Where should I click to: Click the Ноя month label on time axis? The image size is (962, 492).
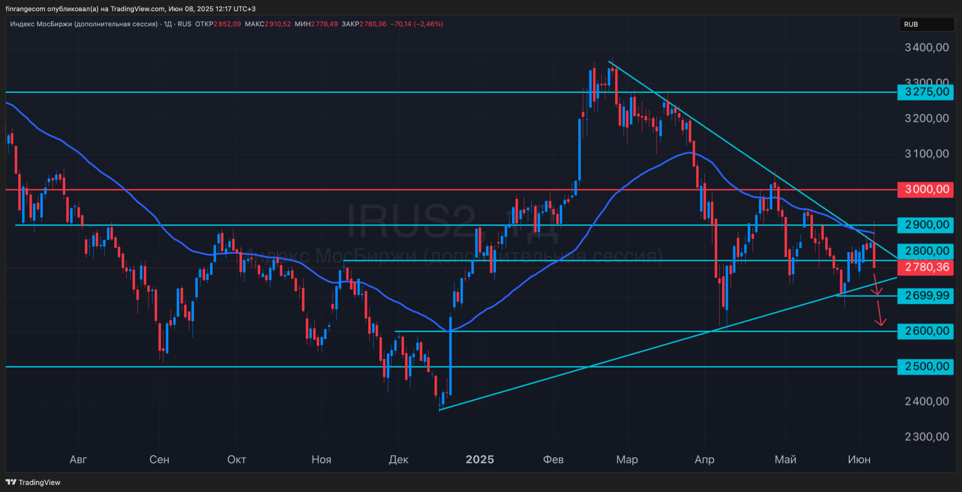pyautogui.click(x=321, y=459)
